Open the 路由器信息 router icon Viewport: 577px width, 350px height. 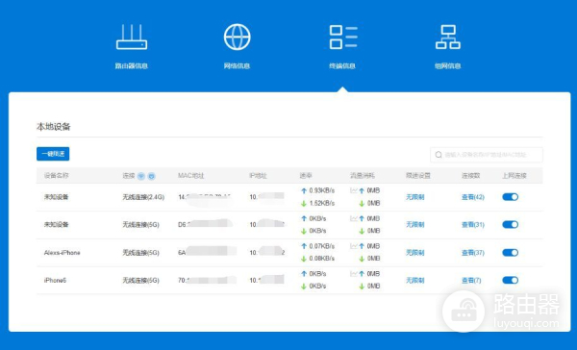[x=132, y=37]
